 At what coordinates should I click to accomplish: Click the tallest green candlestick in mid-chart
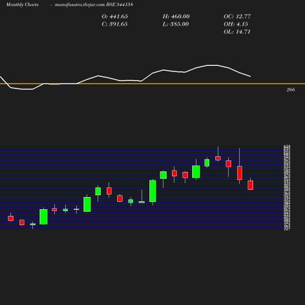pyautogui.click(x=152, y=191)
